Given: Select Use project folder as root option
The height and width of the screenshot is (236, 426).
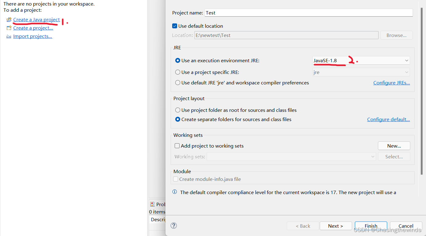Looking at the screenshot, I should 178,110.
